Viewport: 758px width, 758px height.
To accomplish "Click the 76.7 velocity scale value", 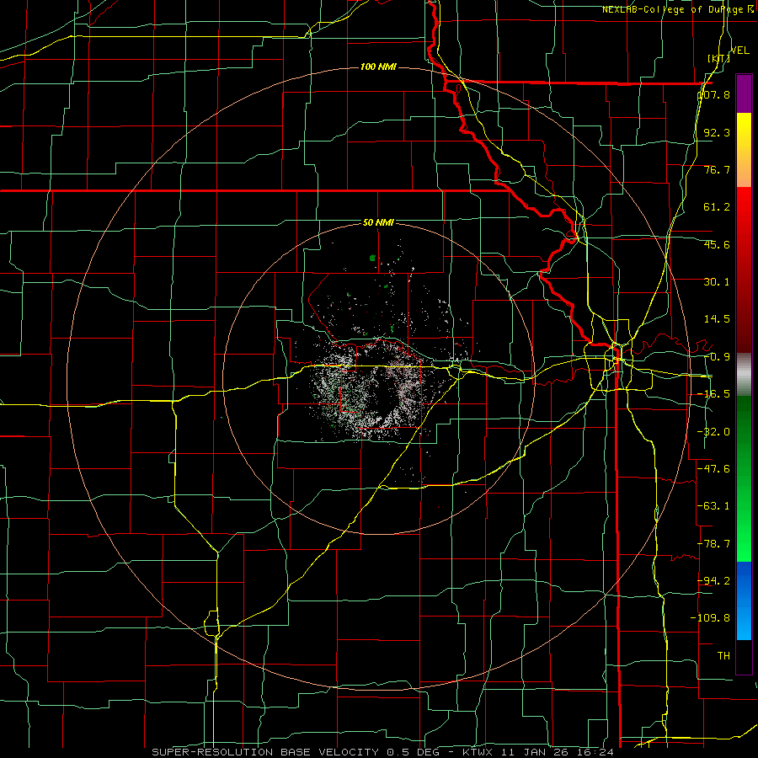I will (x=717, y=169).
